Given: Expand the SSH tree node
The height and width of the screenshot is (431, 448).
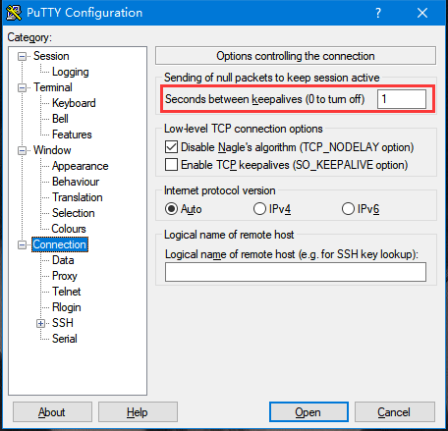Looking at the screenshot, I should pos(40,323).
